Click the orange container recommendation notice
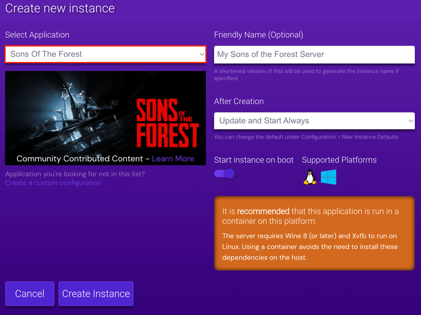The width and height of the screenshot is (421, 315). click(x=314, y=233)
